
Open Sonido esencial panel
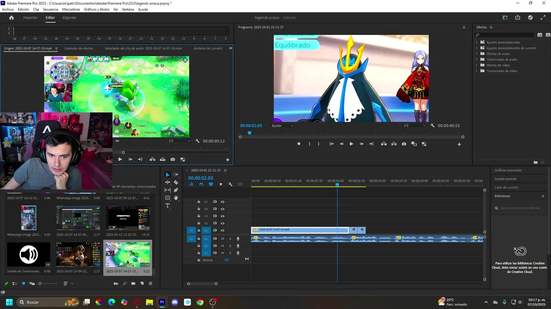point(505,179)
